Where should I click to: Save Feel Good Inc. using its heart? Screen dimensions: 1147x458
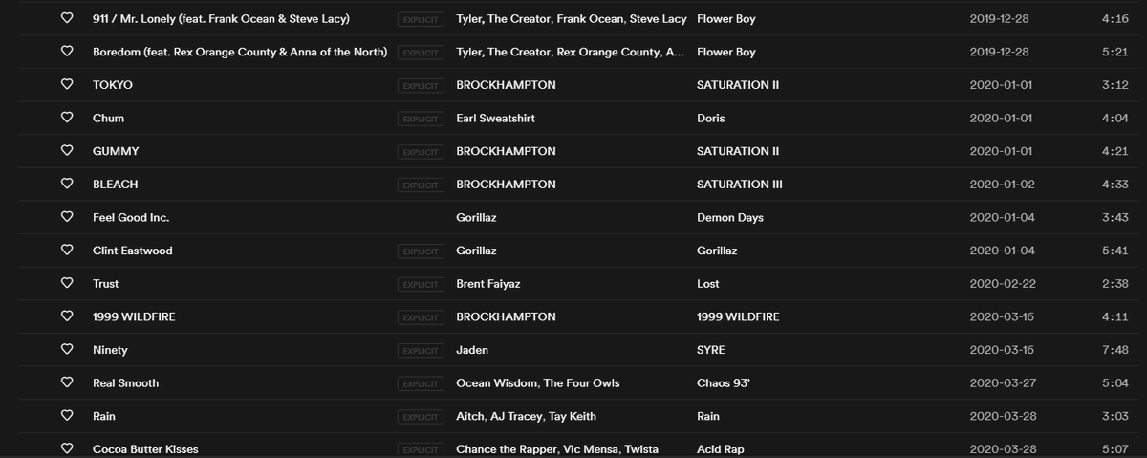[67, 218]
